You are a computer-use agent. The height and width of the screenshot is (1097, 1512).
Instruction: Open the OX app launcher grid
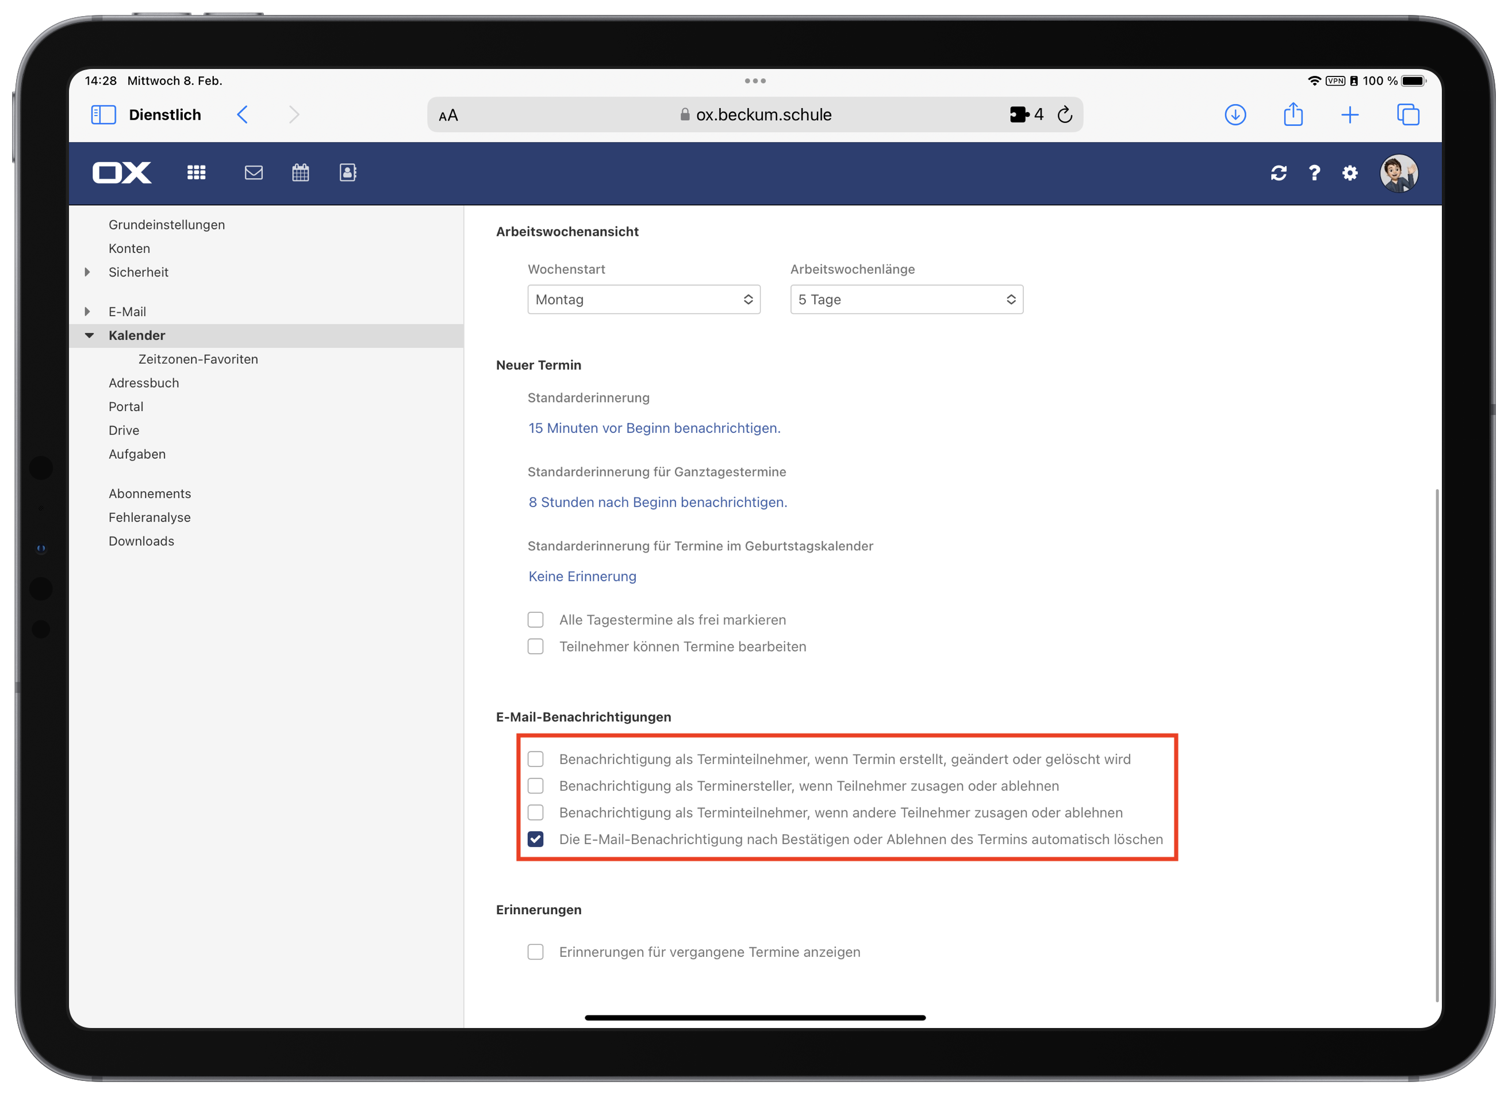196,172
